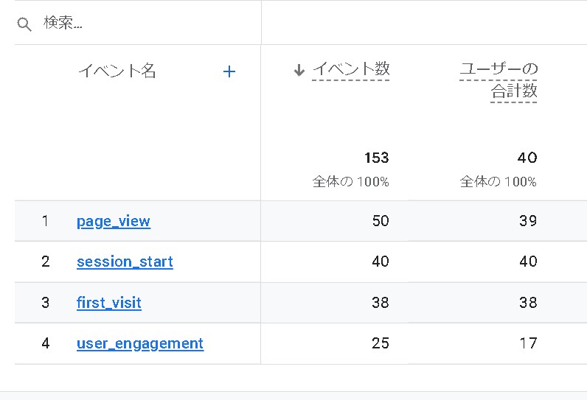Screen dimensions: 587x400
Task: Click row number 4 of the table
Action: coord(46,343)
